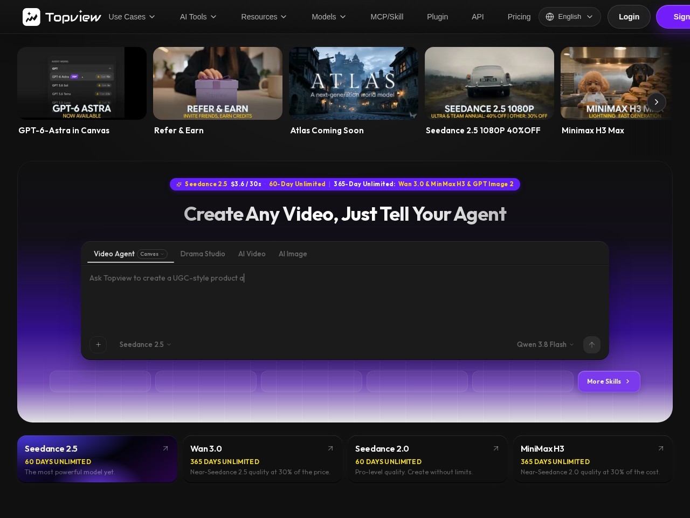690x518 pixels.
Task: Open the Canvas mode dropdown
Action: tap(153, 254)
